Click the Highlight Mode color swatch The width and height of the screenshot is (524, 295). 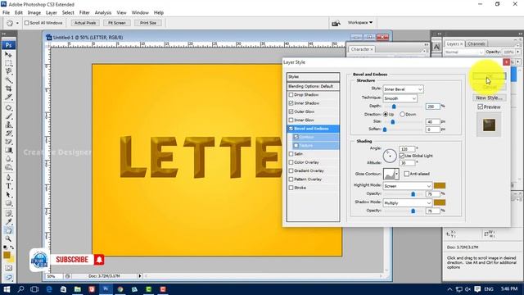pyautogui.click(x=440, y=186)
